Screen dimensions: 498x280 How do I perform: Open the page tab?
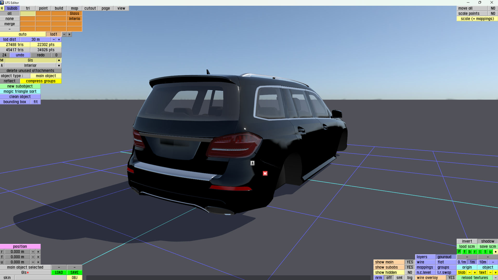point(106,8)
